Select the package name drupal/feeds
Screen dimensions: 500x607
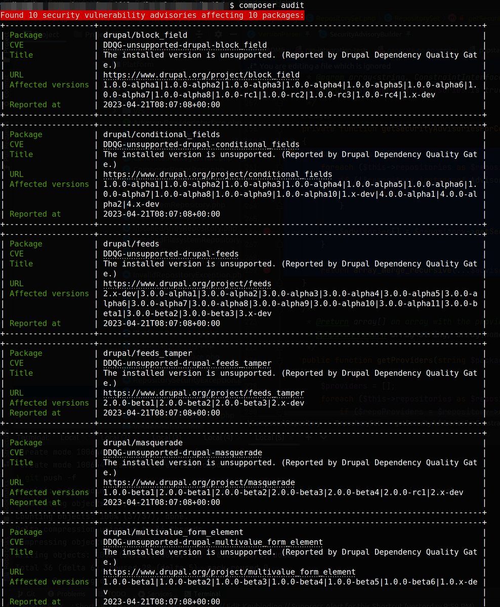coord(131,244)
